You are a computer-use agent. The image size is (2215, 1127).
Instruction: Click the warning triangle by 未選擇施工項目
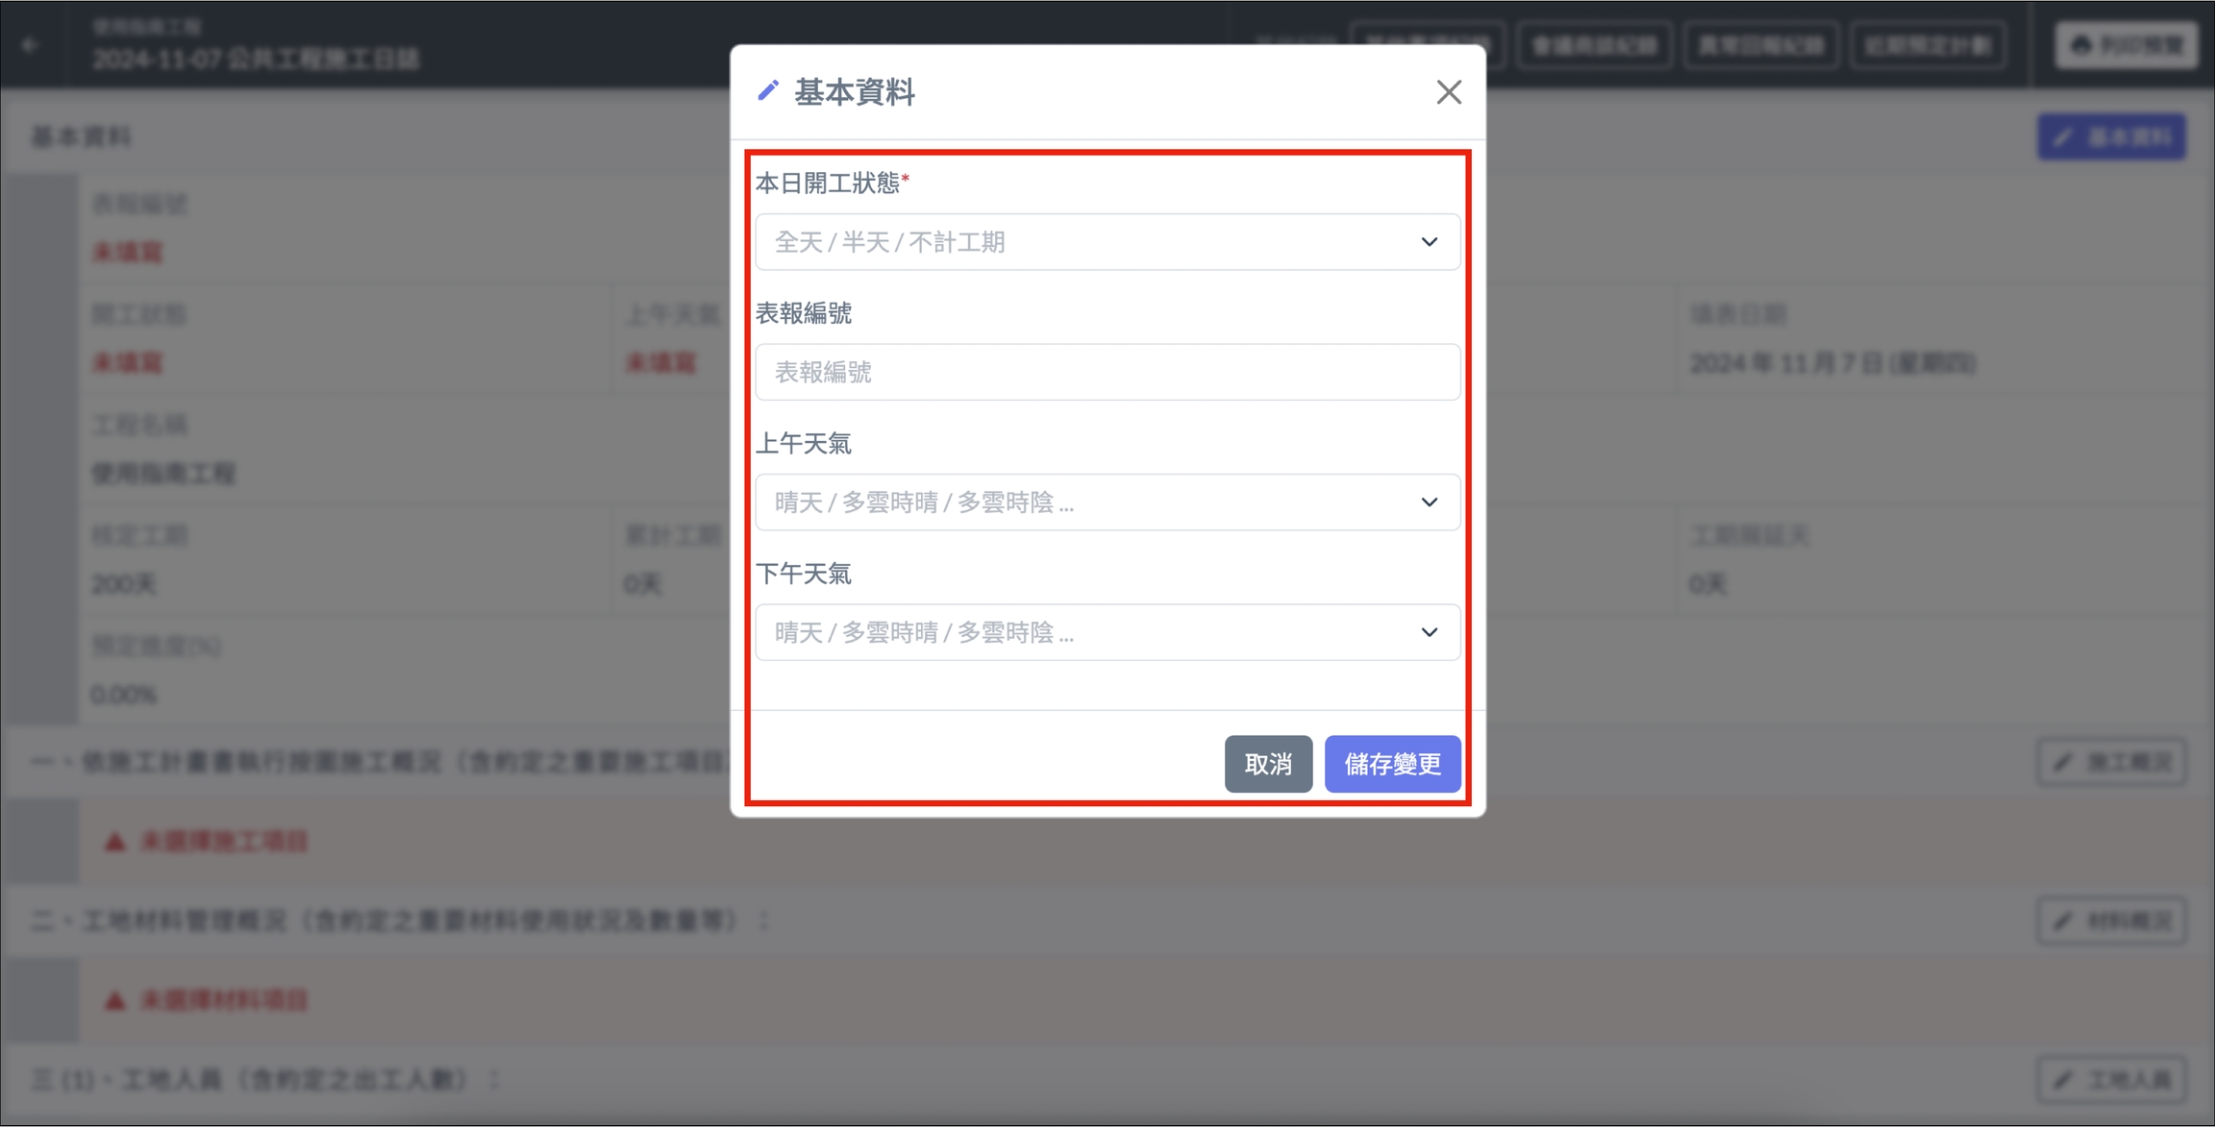115,842
